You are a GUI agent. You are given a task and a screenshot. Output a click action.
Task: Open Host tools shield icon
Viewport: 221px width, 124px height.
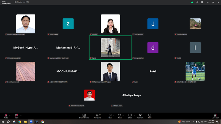[140, 116]
